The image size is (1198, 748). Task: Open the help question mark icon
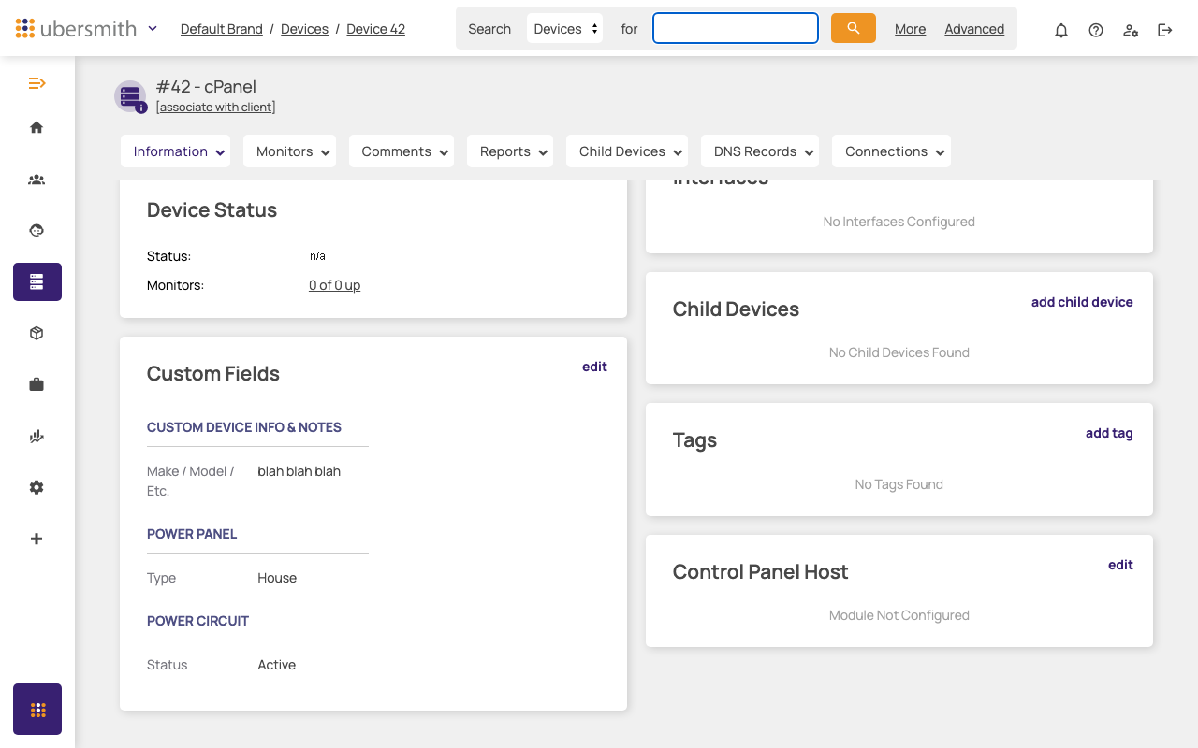click(1096, 30)
